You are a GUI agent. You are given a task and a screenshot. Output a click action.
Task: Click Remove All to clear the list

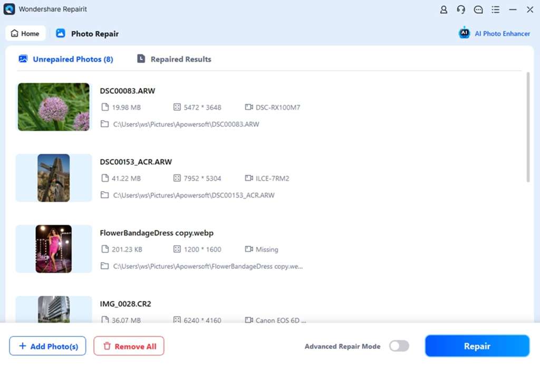pyautogui.click(x=129, y=346)
